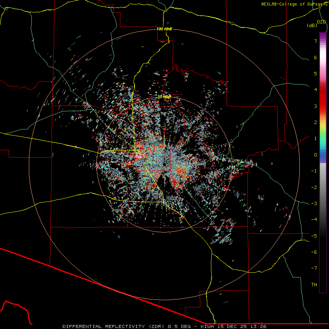Select the 4 value on color scale
This screenshot has height=329, width=329.
[x=315, y=90]
